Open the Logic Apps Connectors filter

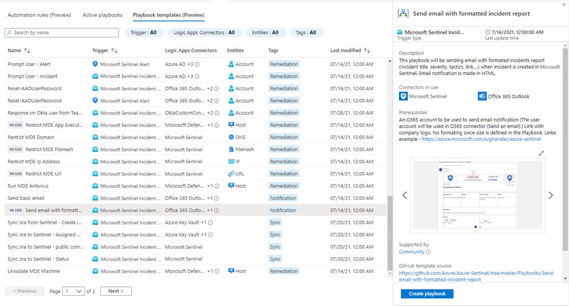204,33
